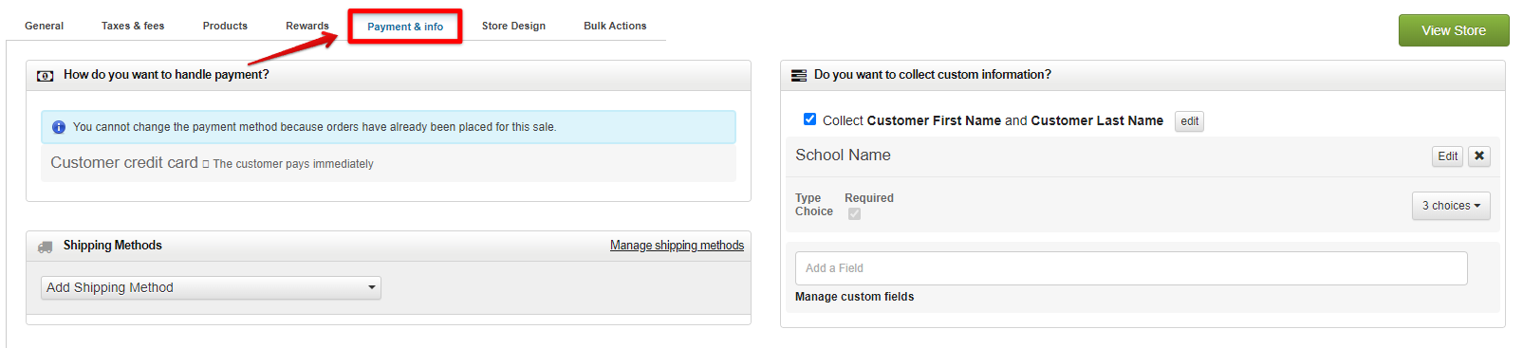Click the blue info icon in notice
The width and height of the screenshot is (1523, 348).
tap(59, 127)
